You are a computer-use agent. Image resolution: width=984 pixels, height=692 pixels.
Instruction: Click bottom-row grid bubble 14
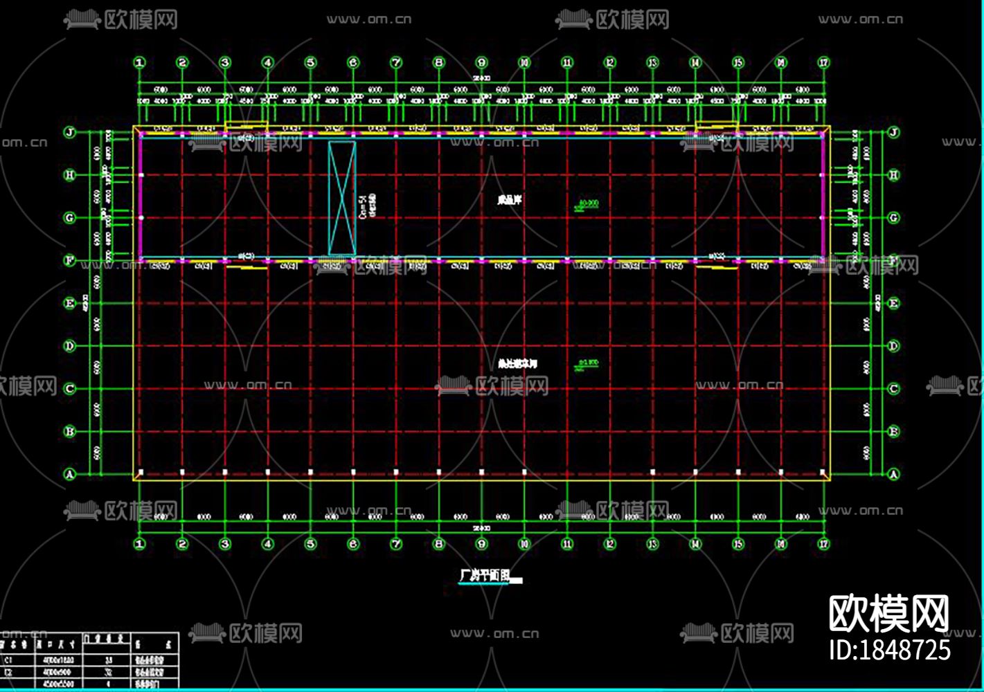695,544
